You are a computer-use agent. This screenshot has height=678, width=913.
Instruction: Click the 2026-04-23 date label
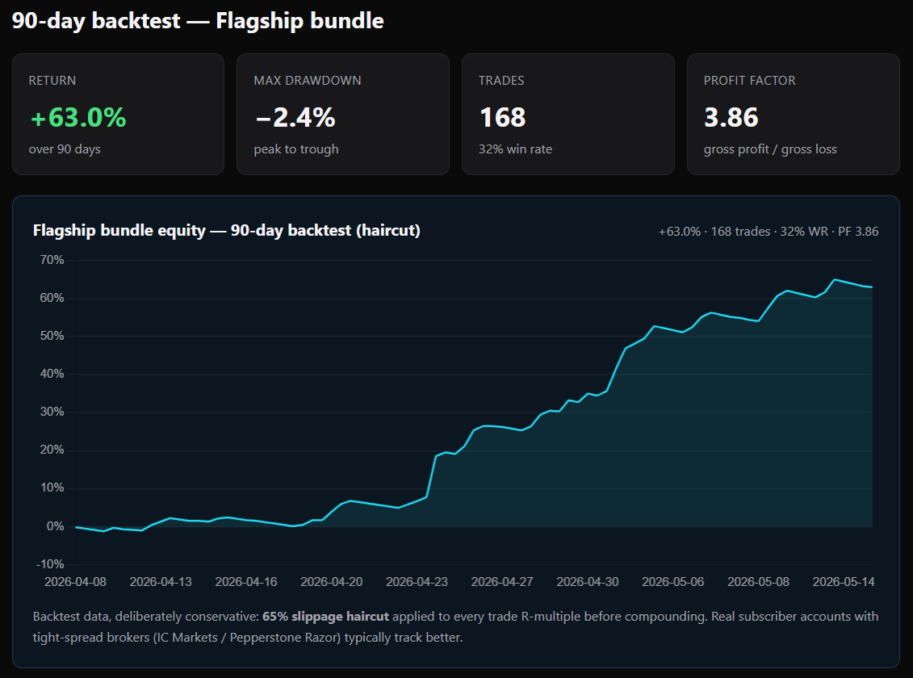click(417, 582)
